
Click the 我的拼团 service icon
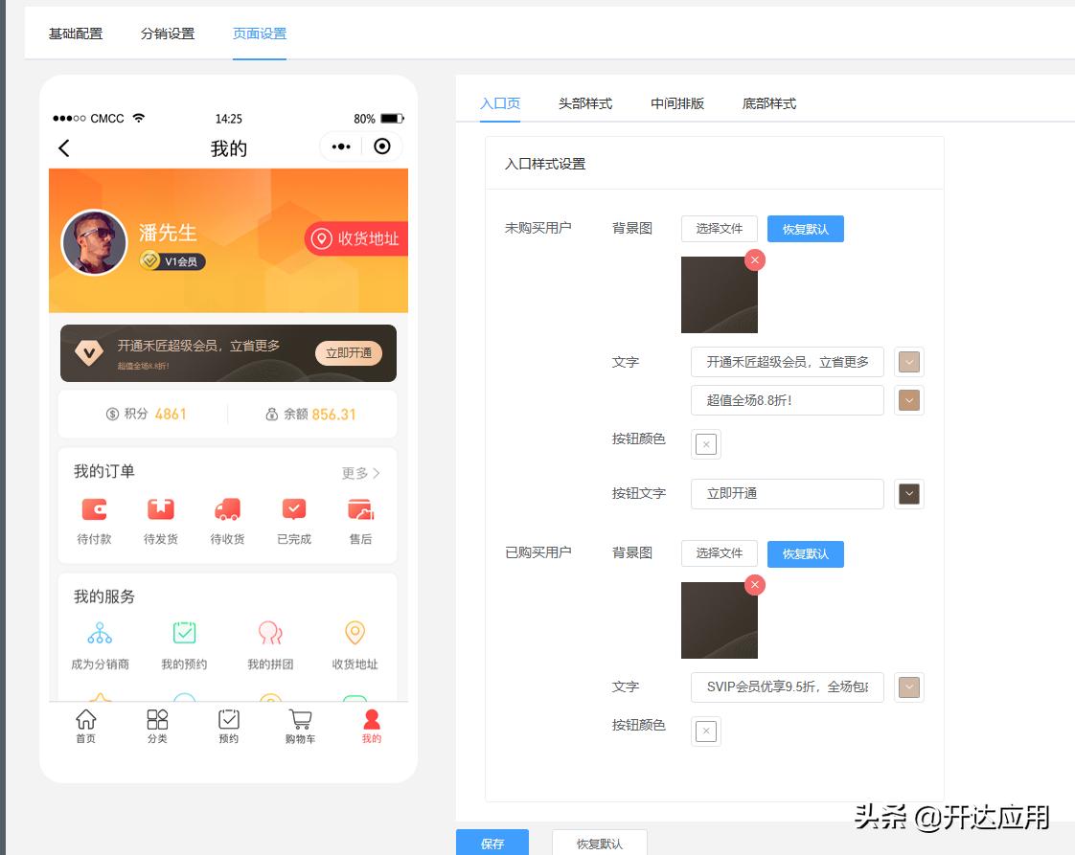pyautogui.click(x=271, y=633)
